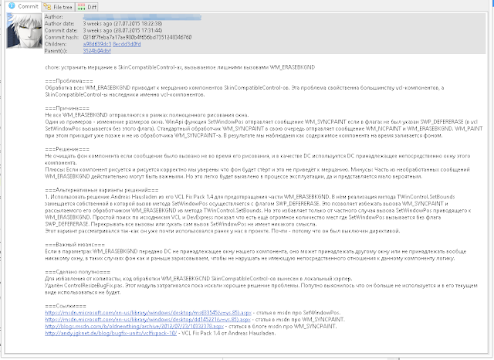Viewport: 494px width, 360px height.
Task: Click the "===Проблема===" heading
Action: click(69, 81)
